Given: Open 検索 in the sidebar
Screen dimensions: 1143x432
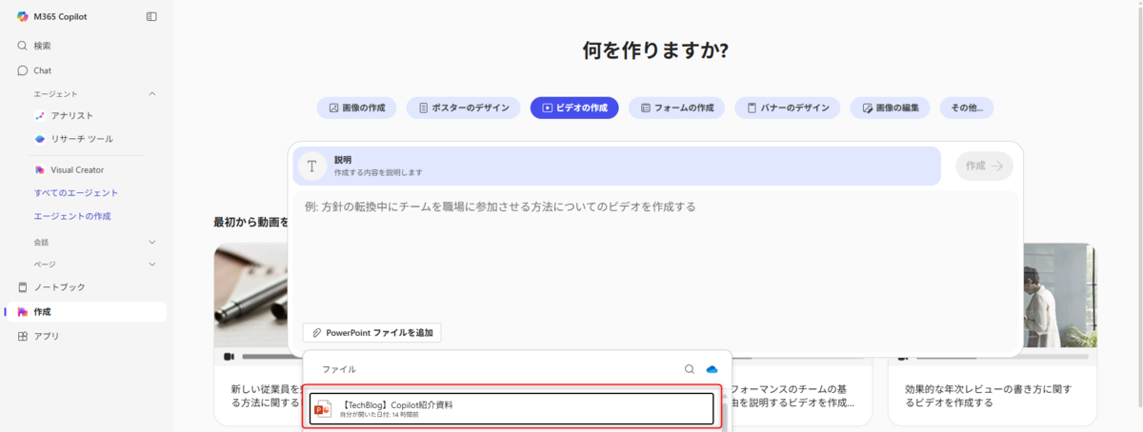Looking at the screenshot, I should (86, 46).
